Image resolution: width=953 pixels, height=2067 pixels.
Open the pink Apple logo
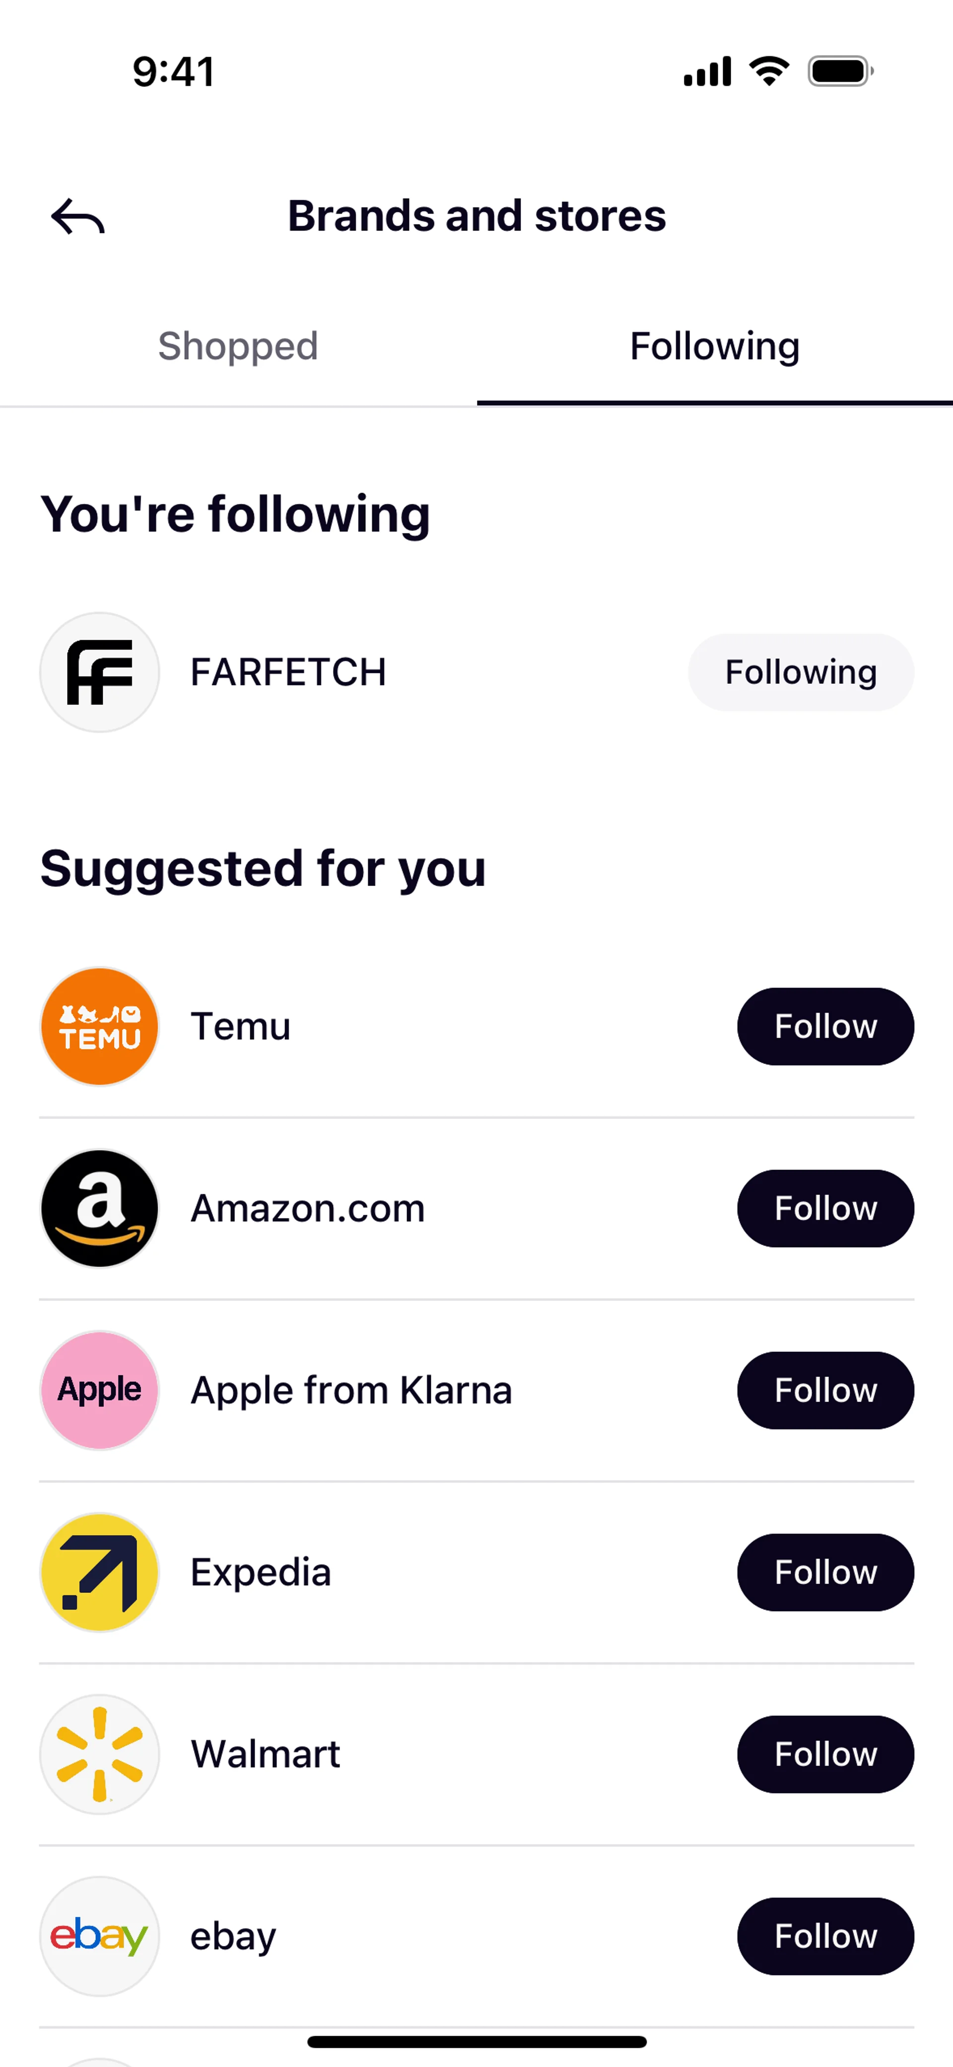click(99, 1391)
